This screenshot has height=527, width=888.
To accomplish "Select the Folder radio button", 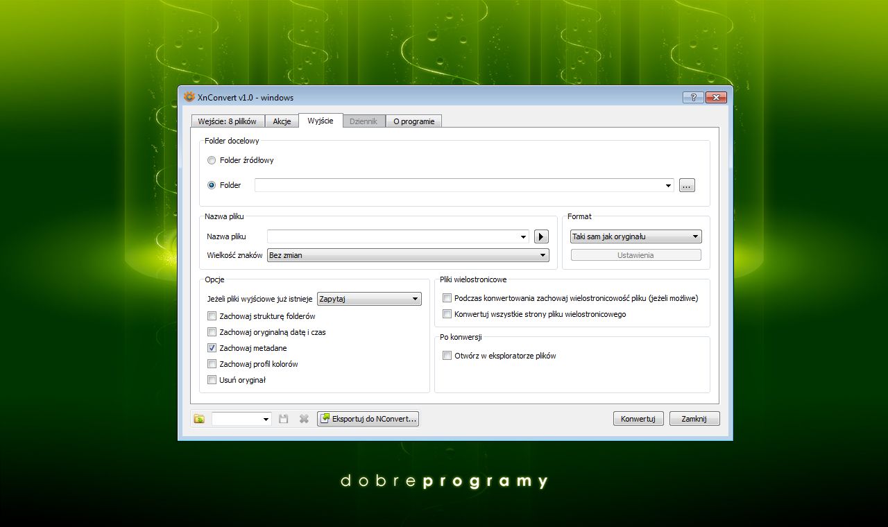I will click(212, 185).
